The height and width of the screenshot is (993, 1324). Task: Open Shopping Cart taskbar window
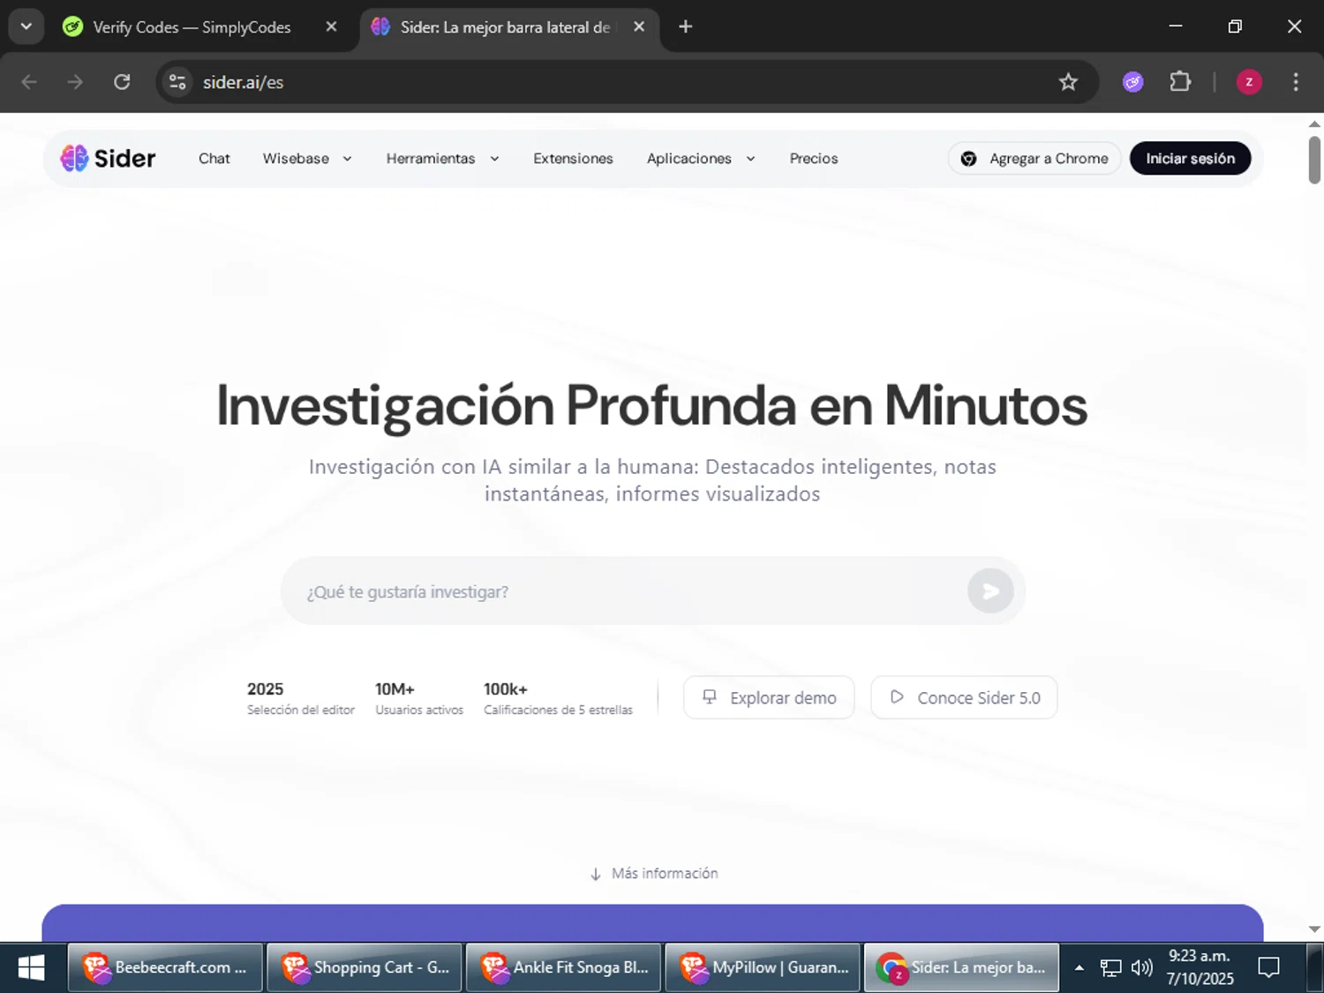point(365,968)
